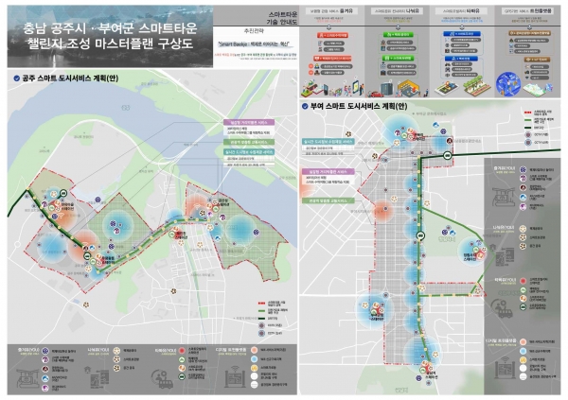
Task: Click the heading 공주 스마트 도시서비스 계획(안)
Action: tap(70, 78)
